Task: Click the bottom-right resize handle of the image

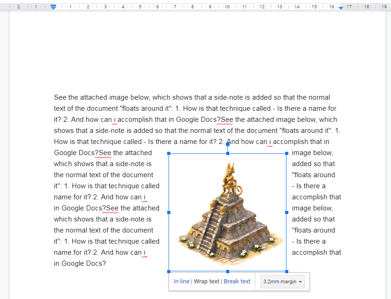Action: point(286,271)
